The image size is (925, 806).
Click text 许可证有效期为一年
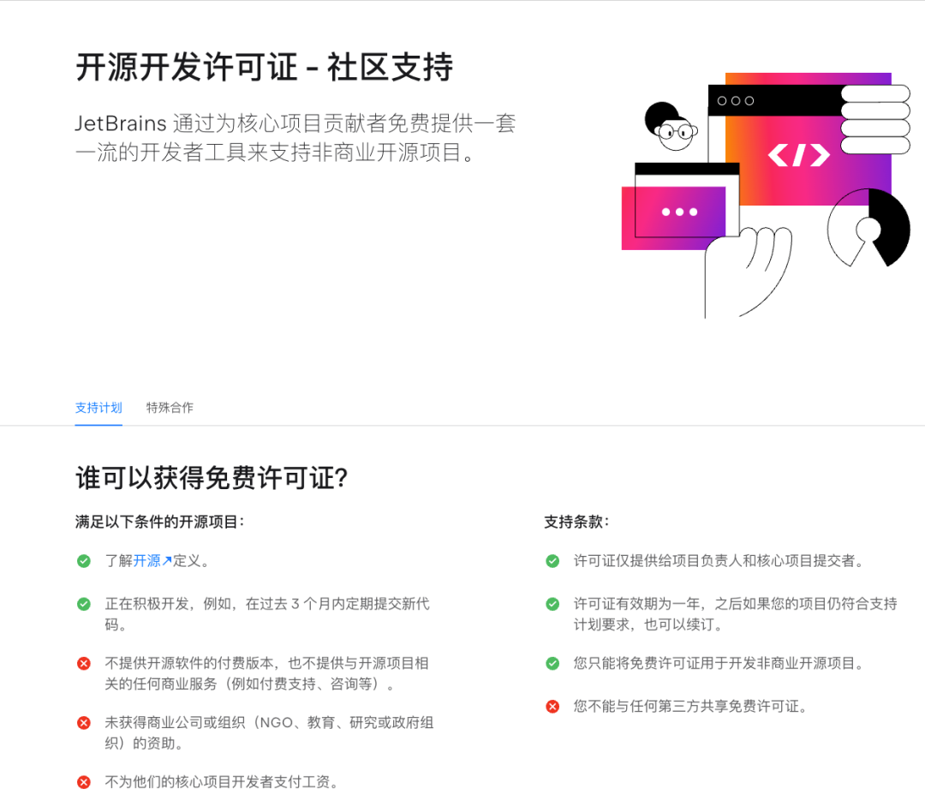[x=735, y=614]
